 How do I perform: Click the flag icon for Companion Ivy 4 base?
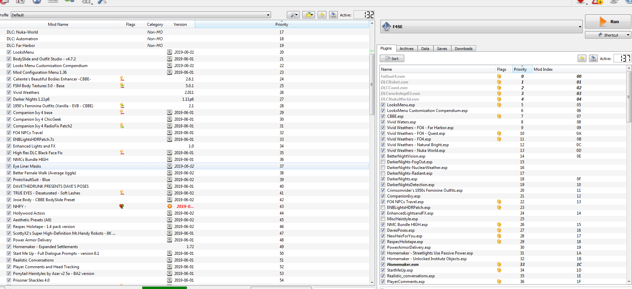pos(122,112)
